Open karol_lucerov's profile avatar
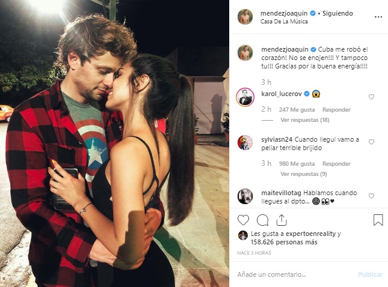 [245, 97]
